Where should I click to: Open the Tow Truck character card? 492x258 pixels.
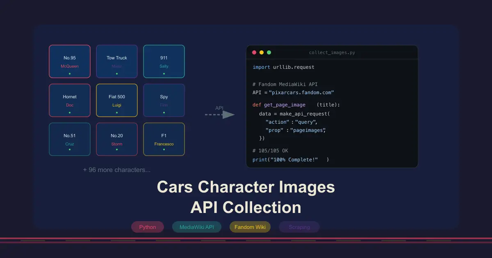click(x=117, y=61)
